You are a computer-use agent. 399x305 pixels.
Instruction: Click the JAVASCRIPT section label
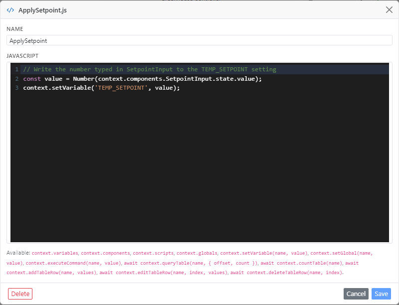22,56
